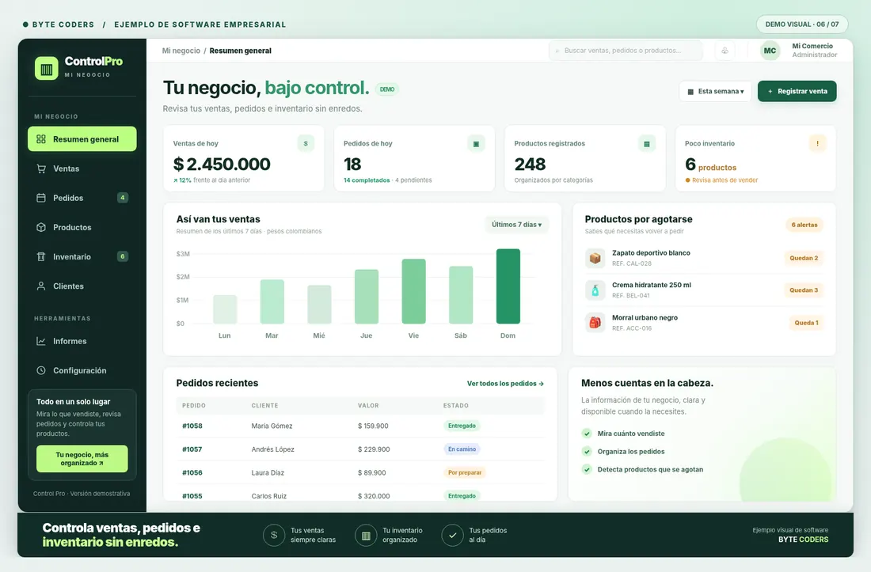
Task: Click the Inventario badge showing 6
Action: click(123, 256)
